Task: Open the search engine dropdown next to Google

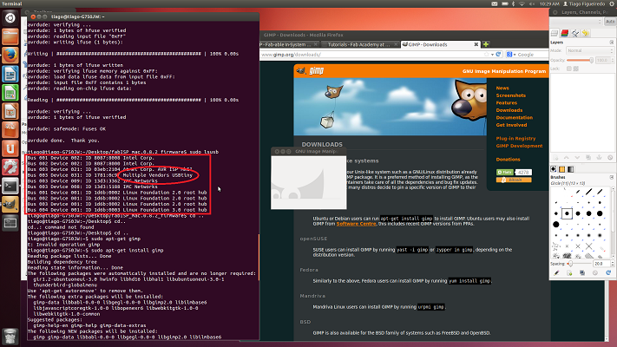Action: pyautogui.click(x=511, y=55)
